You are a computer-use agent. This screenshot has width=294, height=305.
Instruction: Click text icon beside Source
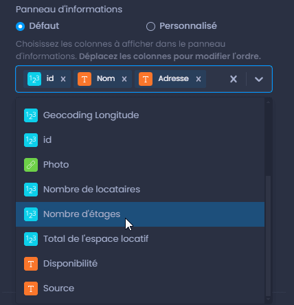(x=31, y=289)
